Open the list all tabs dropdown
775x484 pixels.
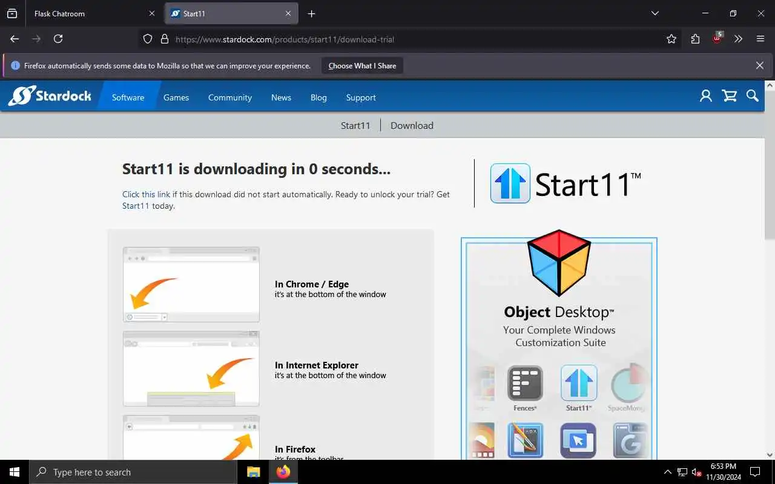point(655,13)
